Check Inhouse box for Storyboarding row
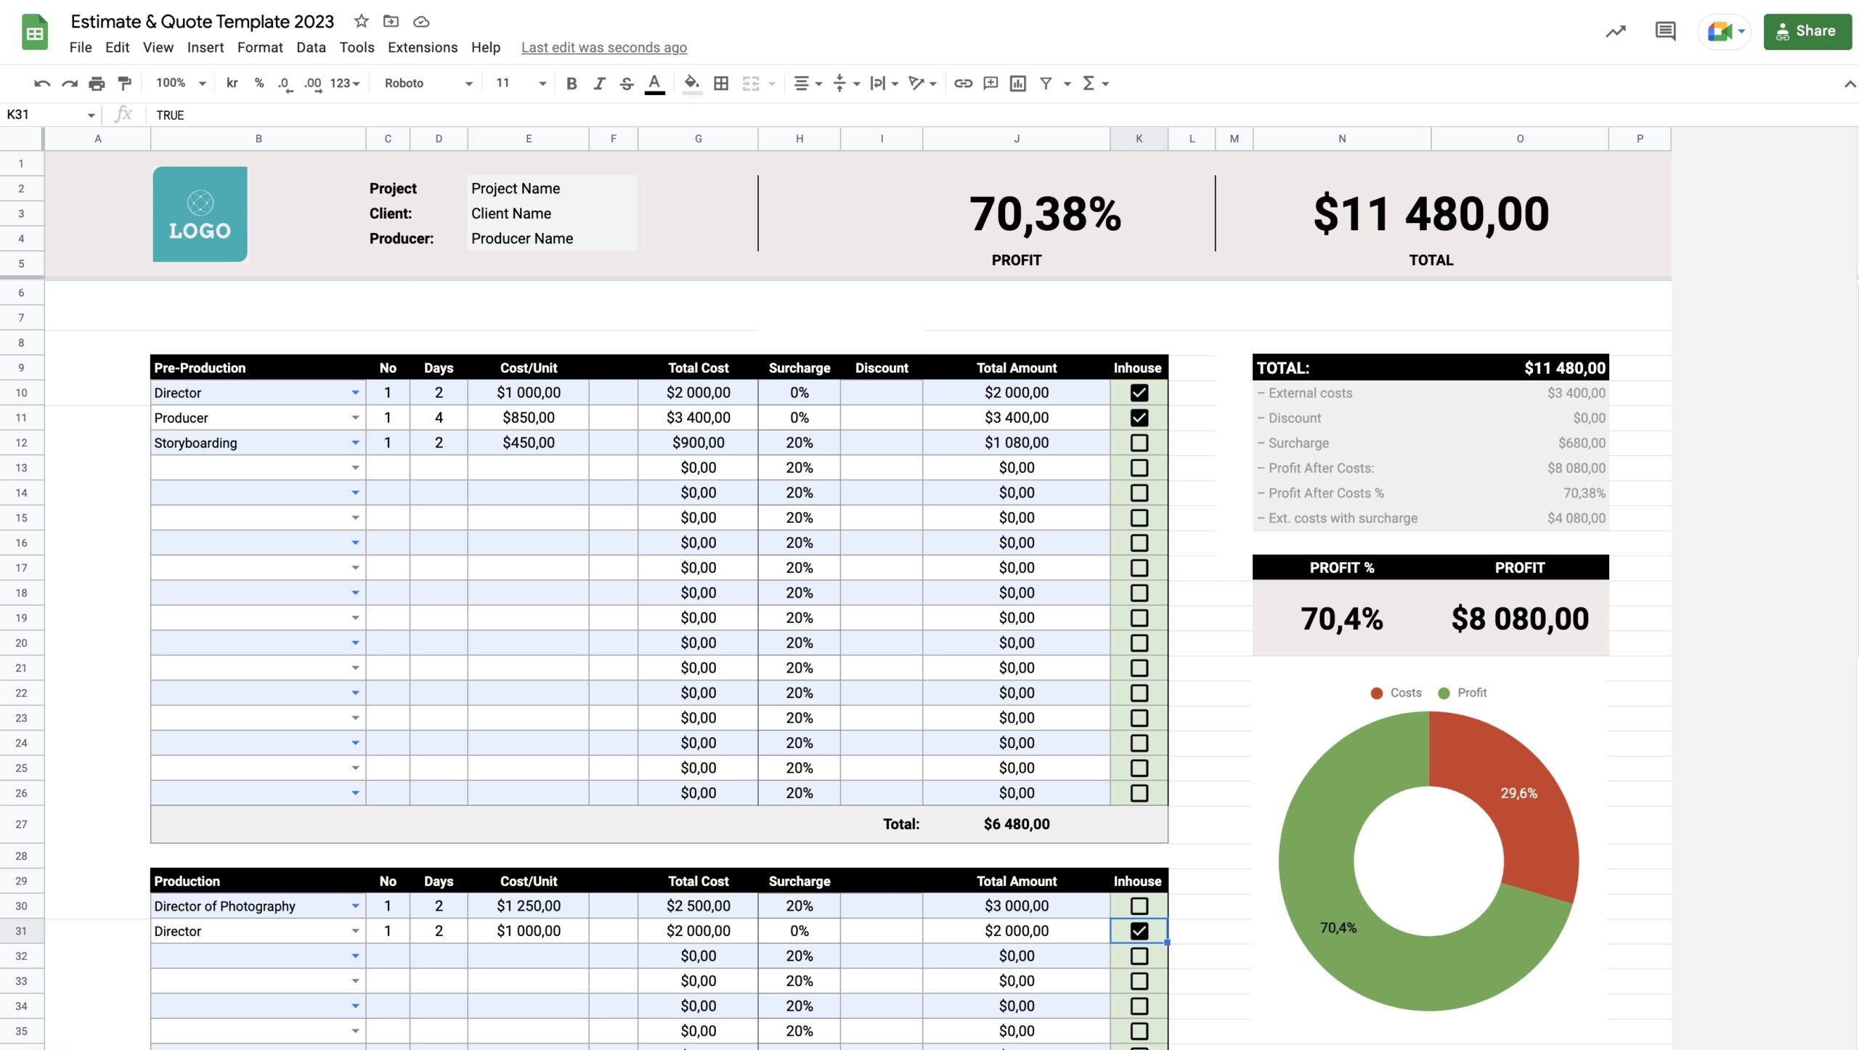 point(1139,443)
